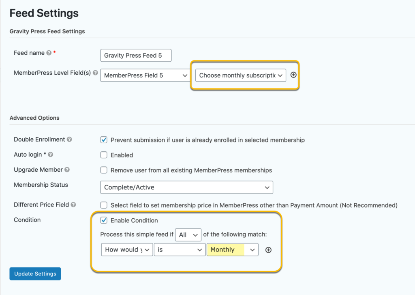Check Remove user from all existing memberships
Viewport: 415px width, 295px height.
[x=104, y=170]
